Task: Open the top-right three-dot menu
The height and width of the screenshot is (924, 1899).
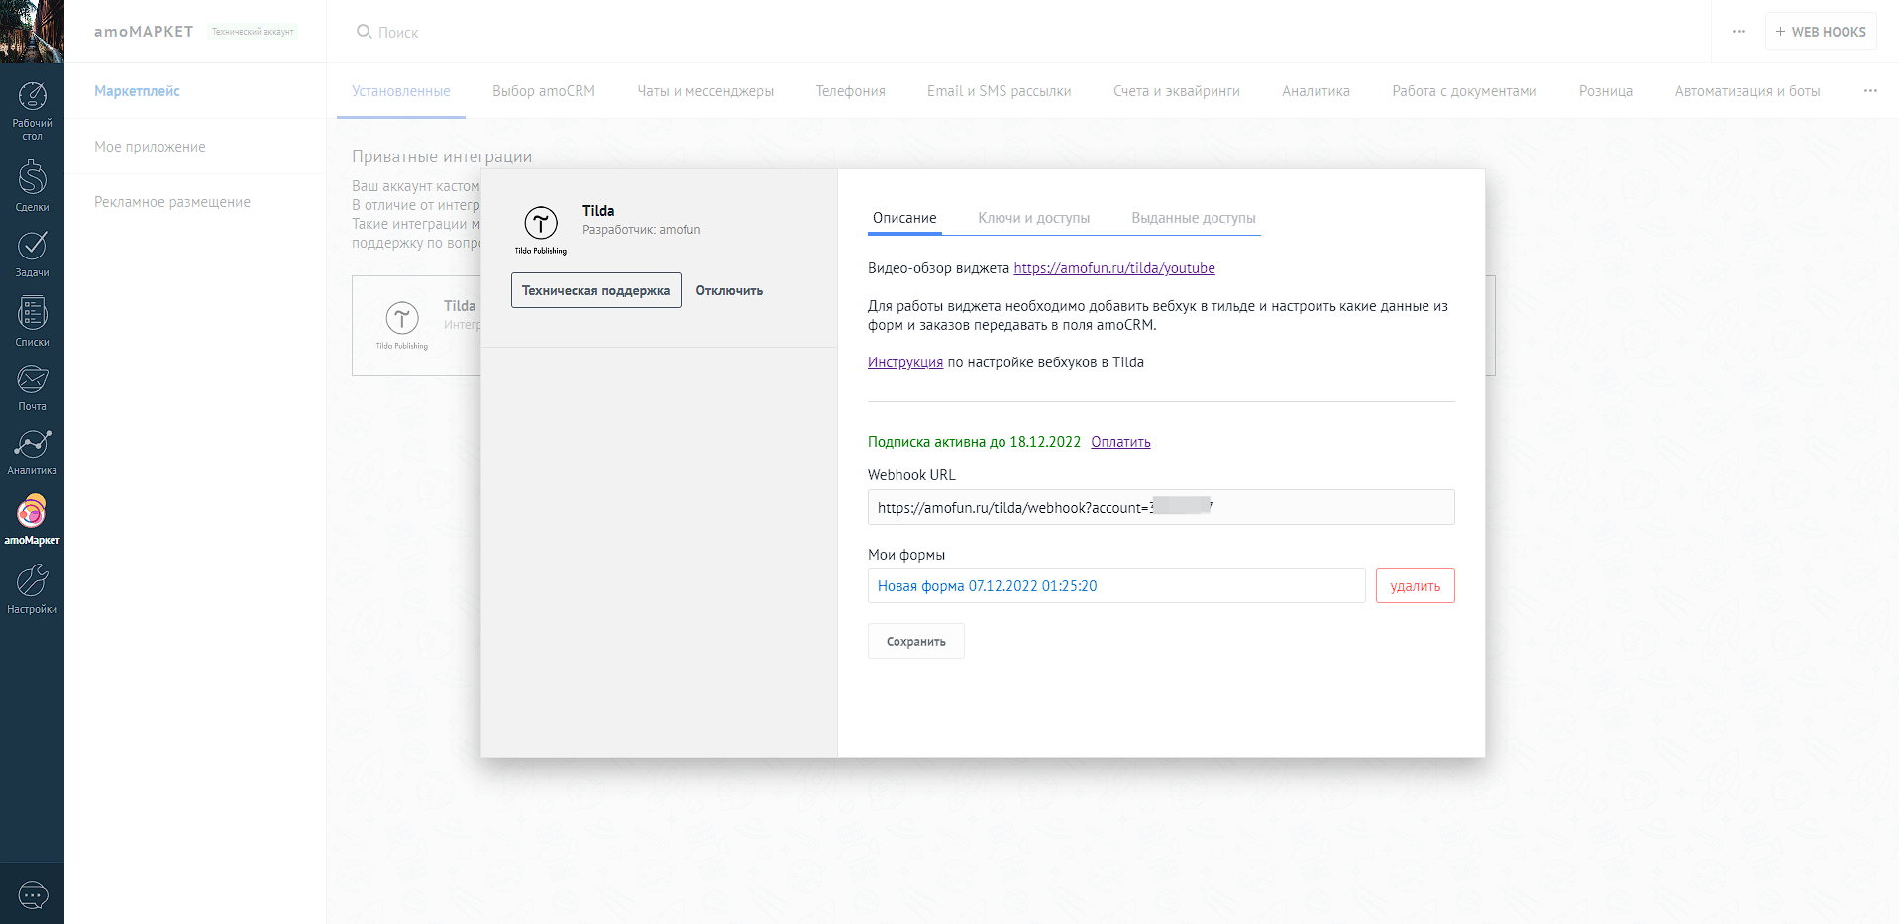Action: click(x=1739, y=31)
